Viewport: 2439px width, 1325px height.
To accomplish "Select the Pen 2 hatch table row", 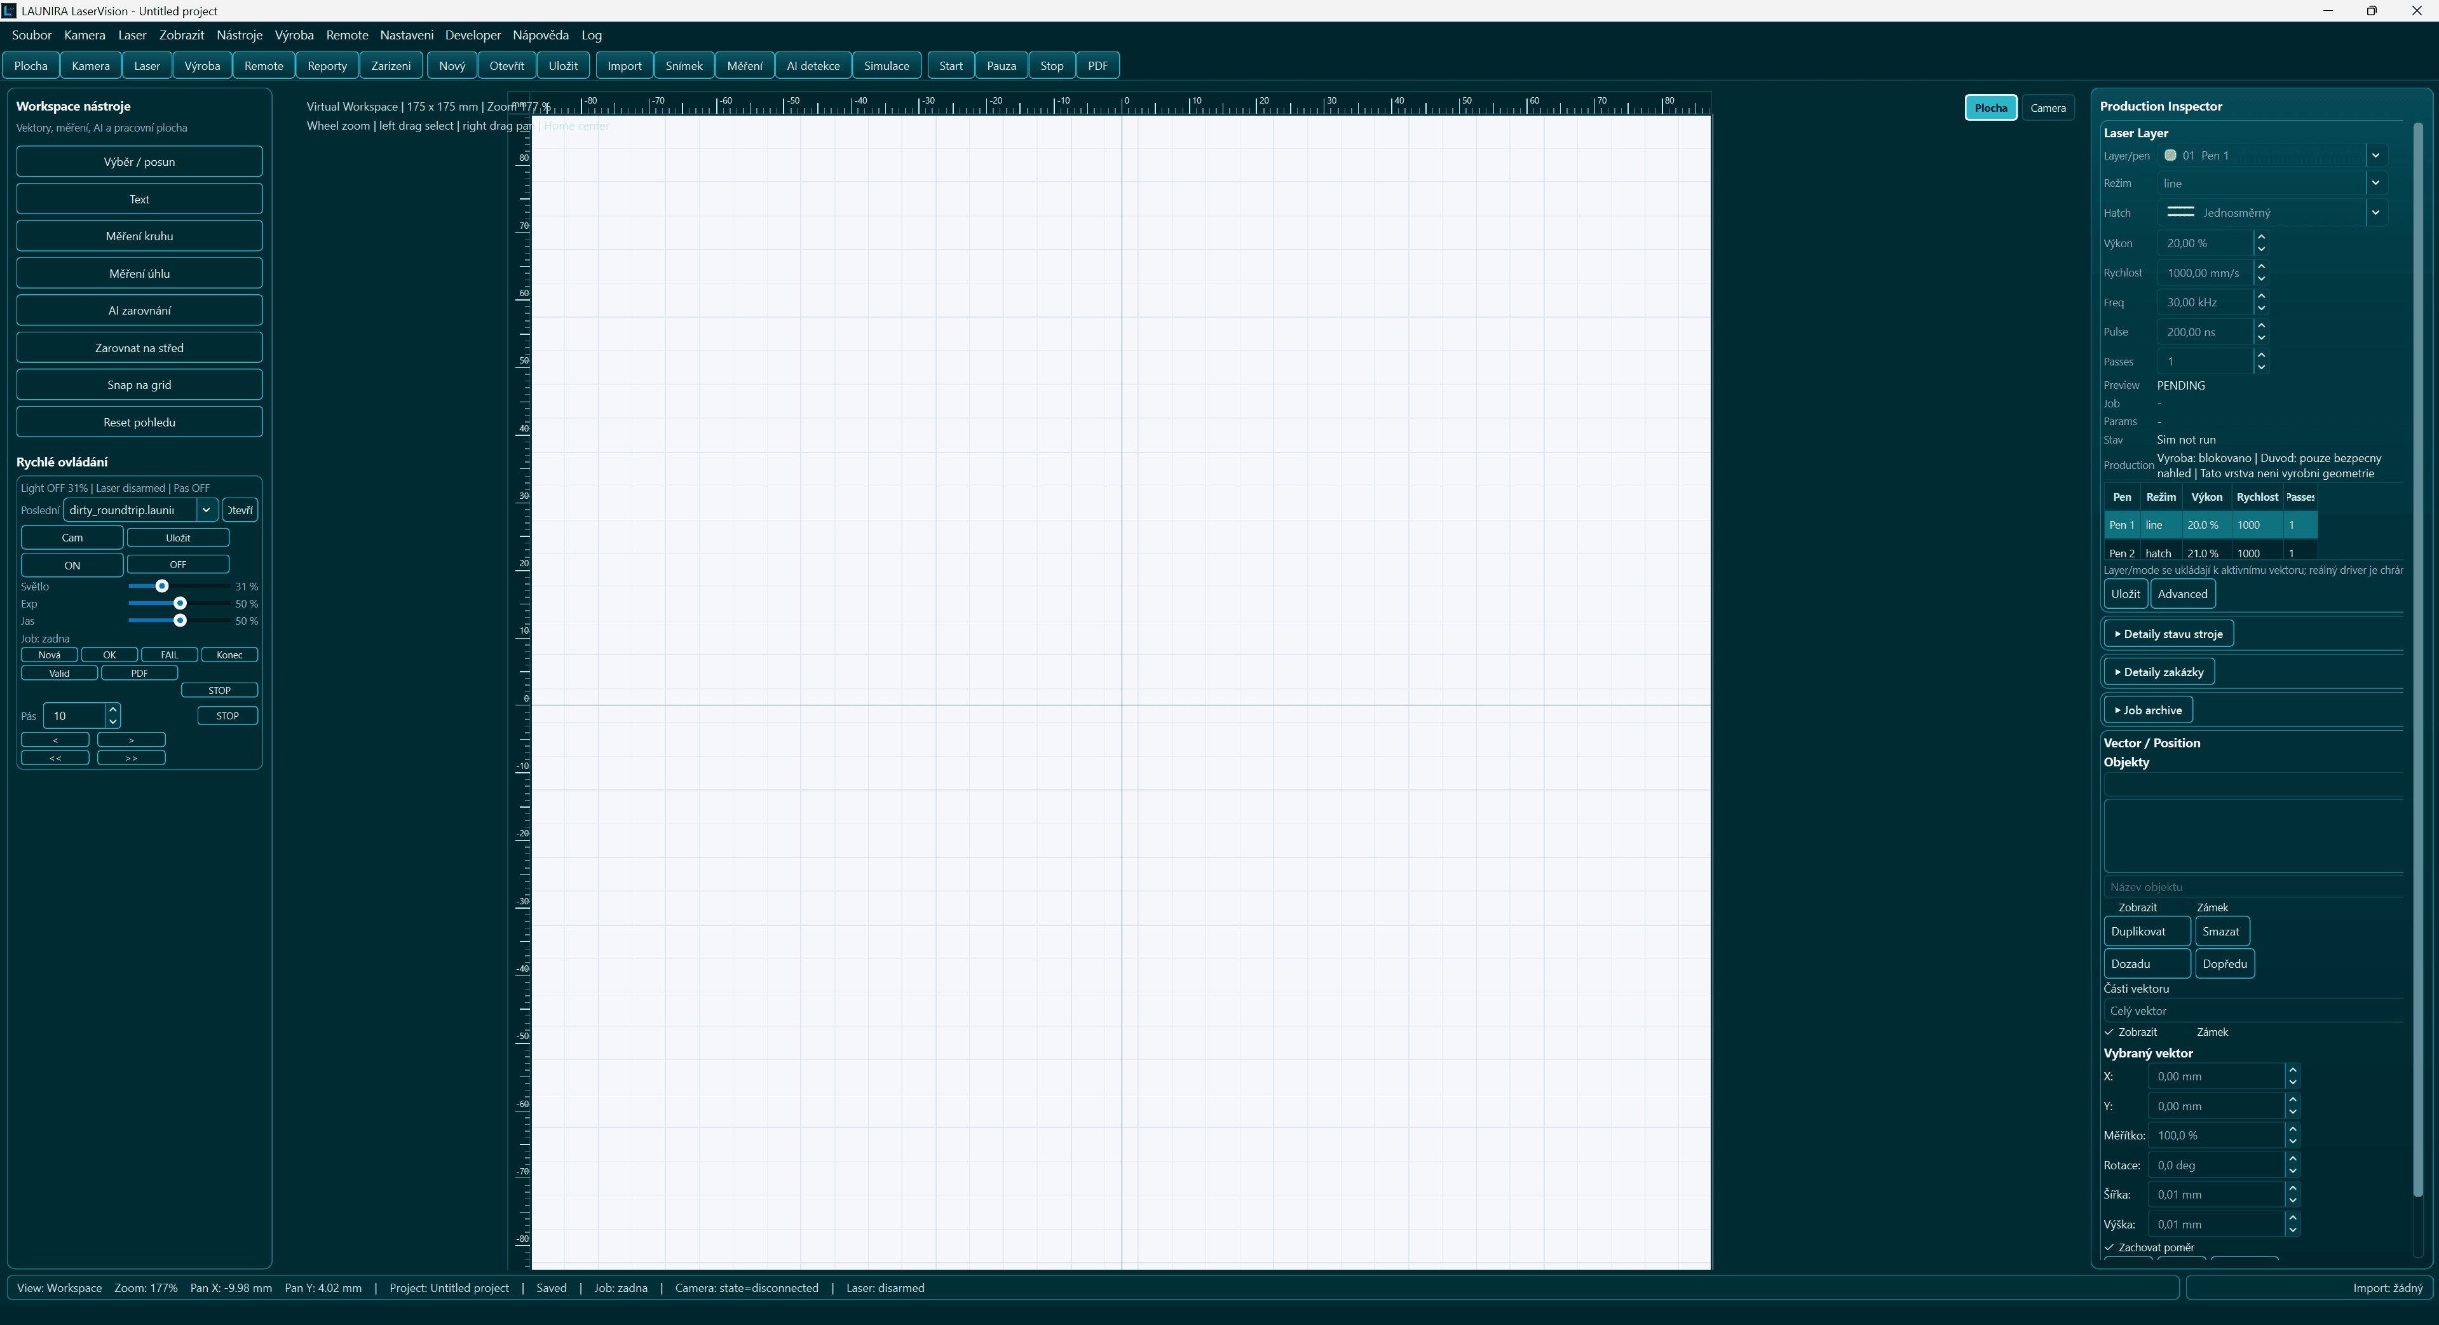I will click(2210, 553).
